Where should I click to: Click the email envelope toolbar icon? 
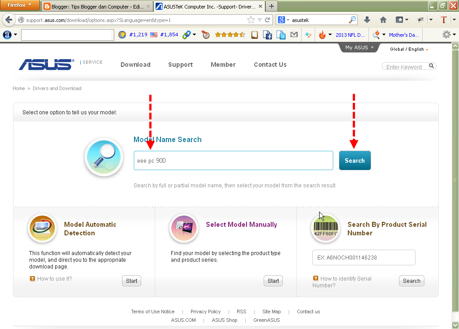click(294, 35)
